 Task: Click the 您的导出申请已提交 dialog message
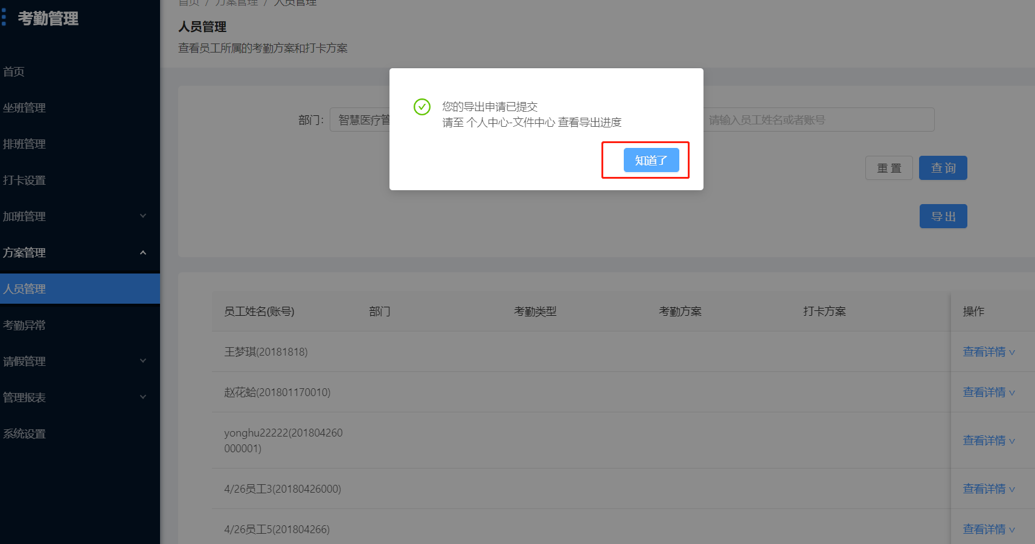[x=490, y=107]
